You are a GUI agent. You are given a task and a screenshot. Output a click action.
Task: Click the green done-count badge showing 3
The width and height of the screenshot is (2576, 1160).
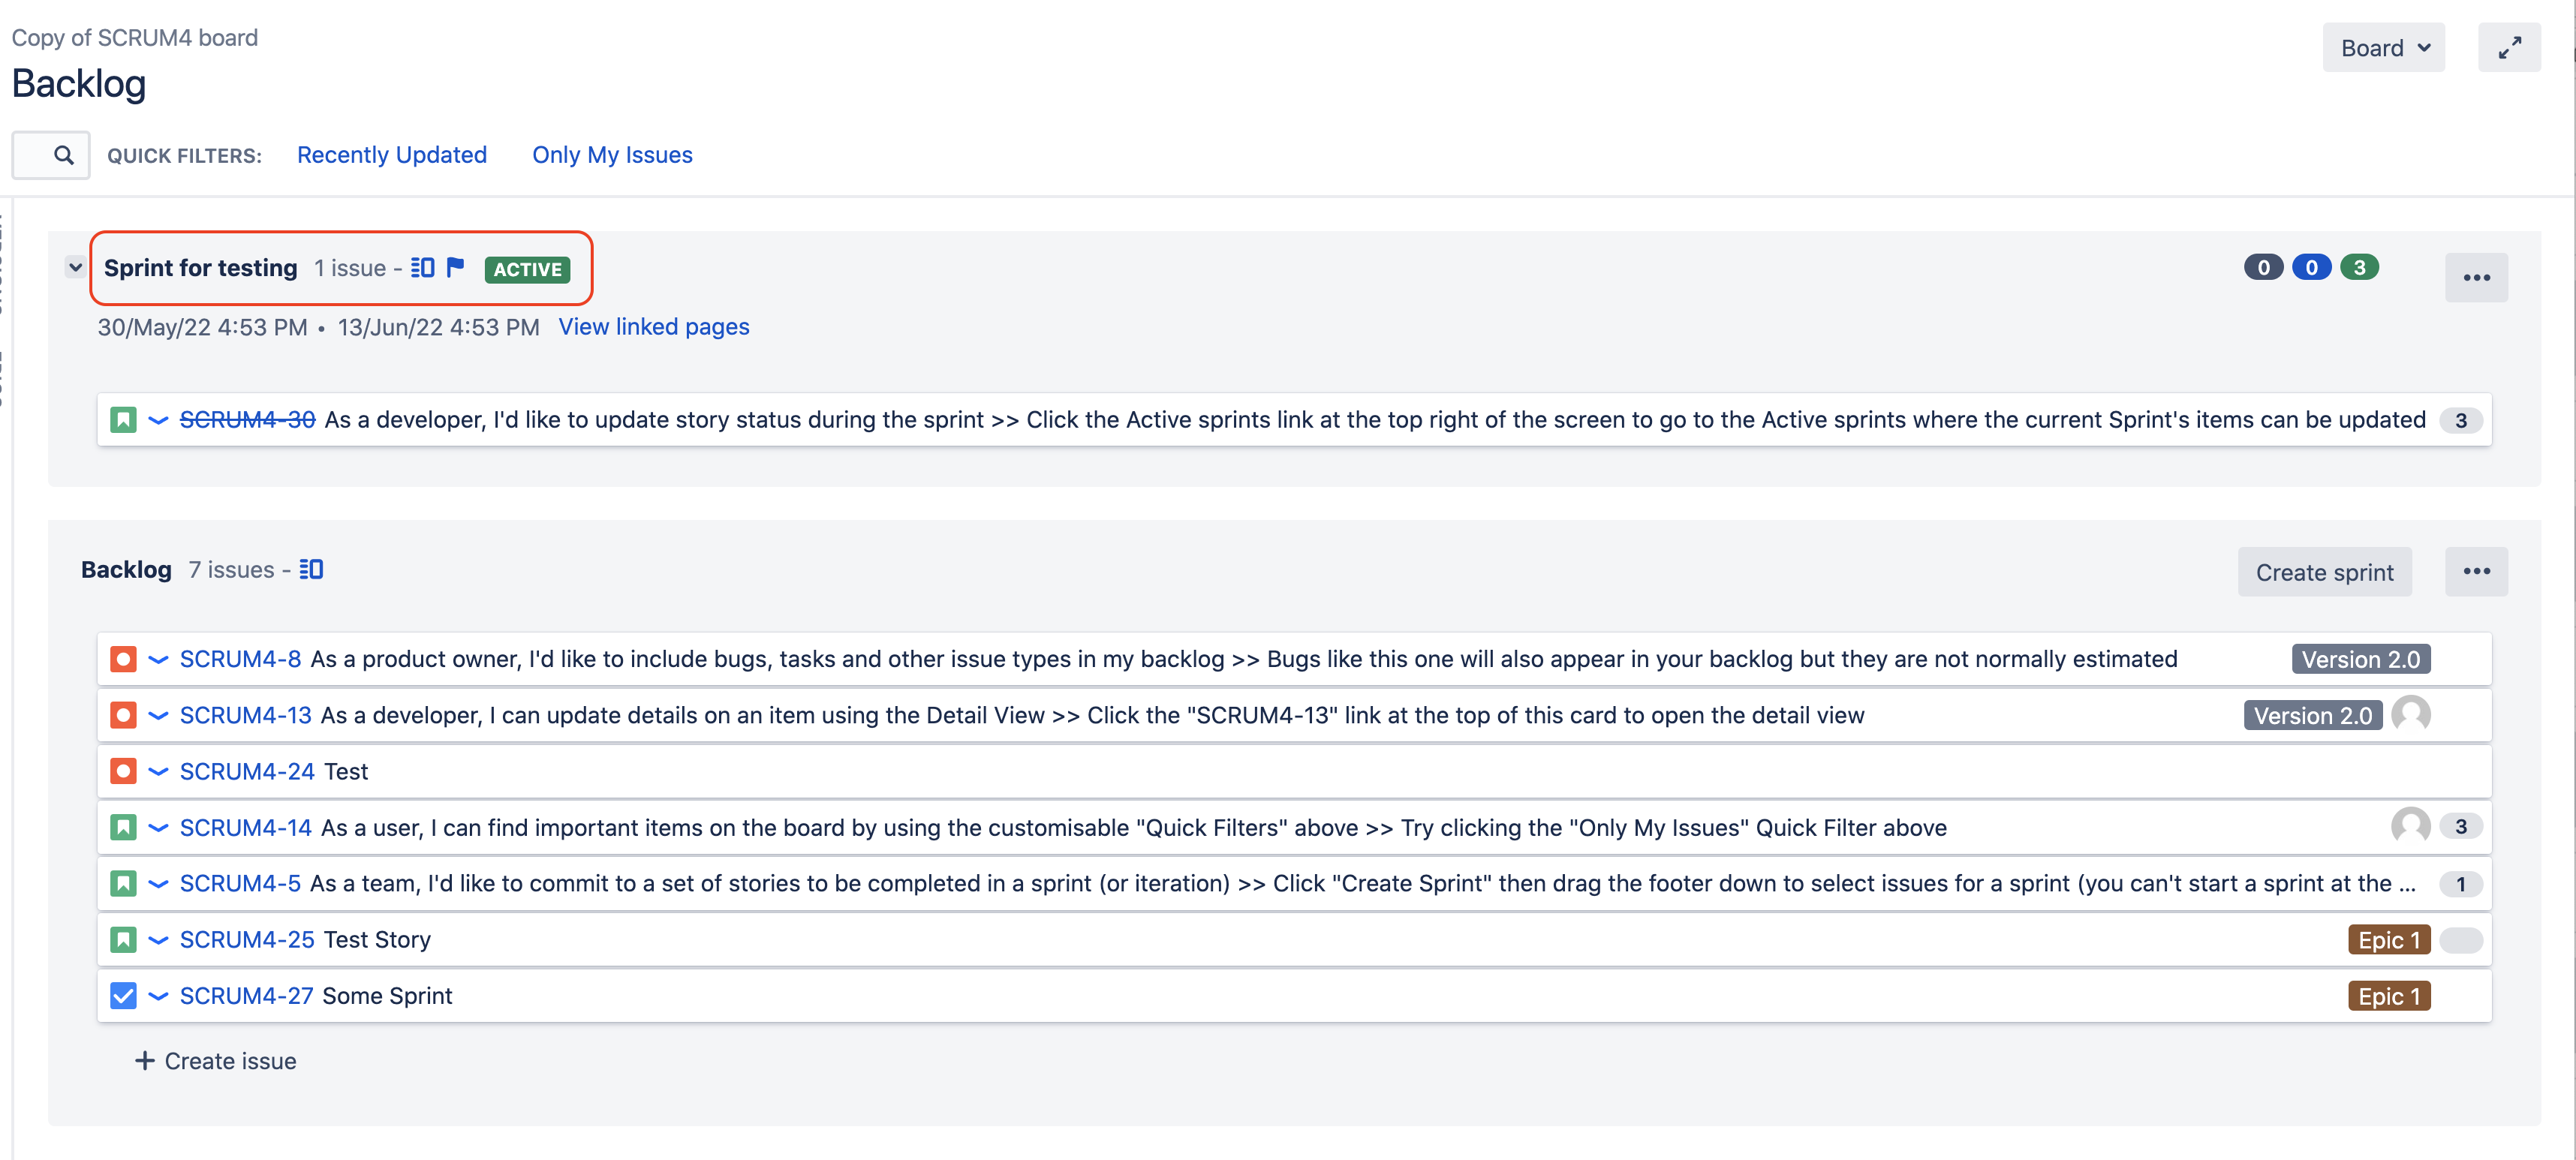(x=2358, y=267)
